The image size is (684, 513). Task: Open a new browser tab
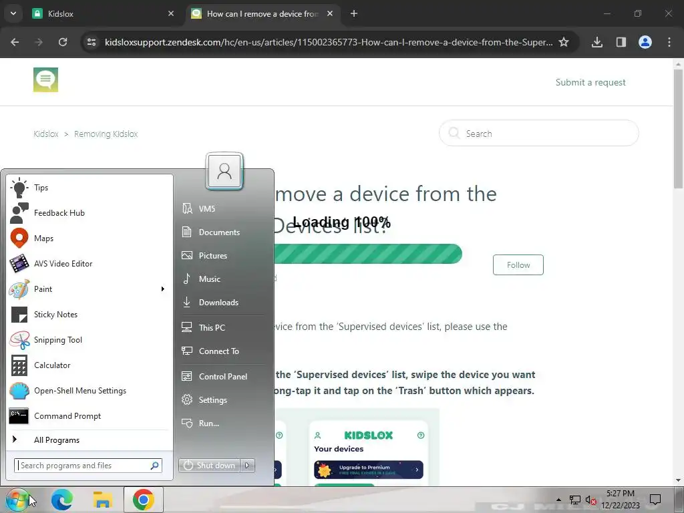[x=354, y=14]
